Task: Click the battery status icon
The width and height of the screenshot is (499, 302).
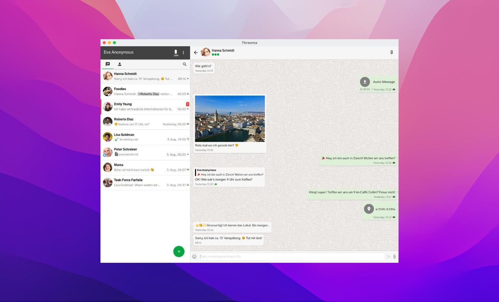Action: click(x=176, y=52)
